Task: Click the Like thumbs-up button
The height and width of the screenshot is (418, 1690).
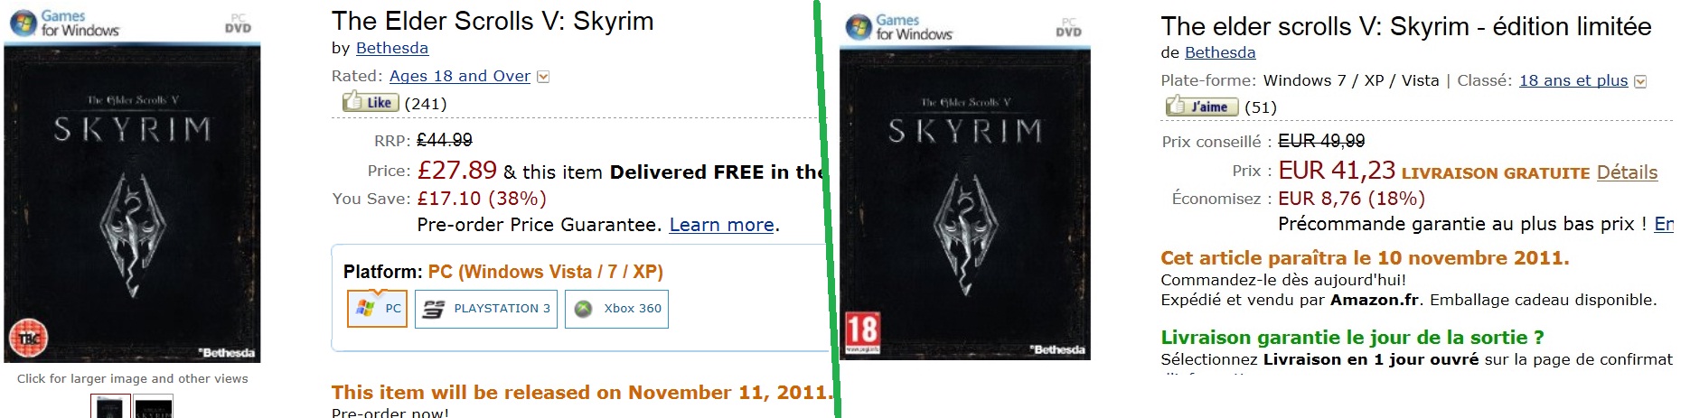Action: coord(370,102)
